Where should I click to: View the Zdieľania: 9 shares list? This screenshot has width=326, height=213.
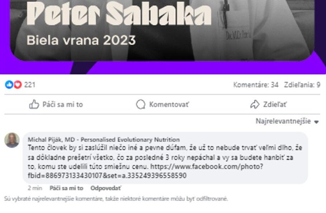pos(302,85)
